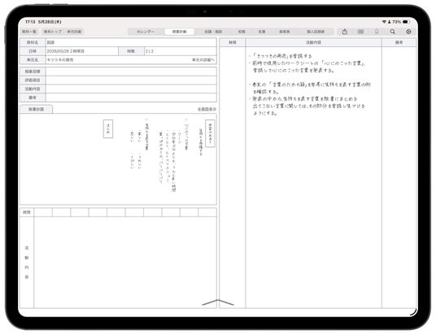Open the 教科トップ button

point(53,32)
